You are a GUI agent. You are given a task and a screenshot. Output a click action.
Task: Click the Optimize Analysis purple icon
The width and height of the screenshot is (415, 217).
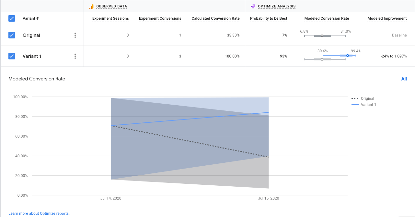click(x=253, y=6)
